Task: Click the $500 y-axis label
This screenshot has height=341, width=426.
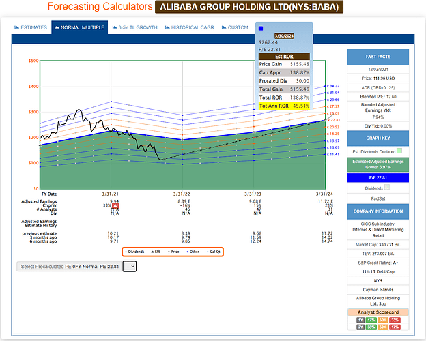Action: pyautogui.click(x=33, y=61)
